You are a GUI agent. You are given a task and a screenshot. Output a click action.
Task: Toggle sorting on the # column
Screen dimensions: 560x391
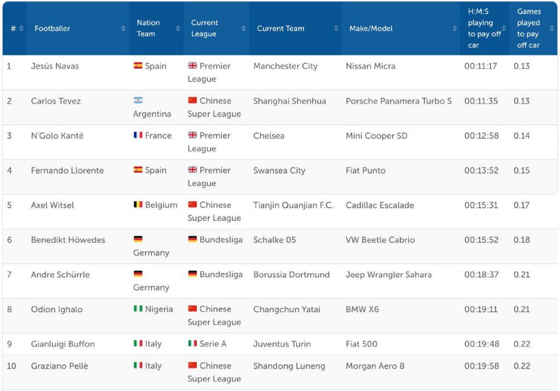[22, 28]
